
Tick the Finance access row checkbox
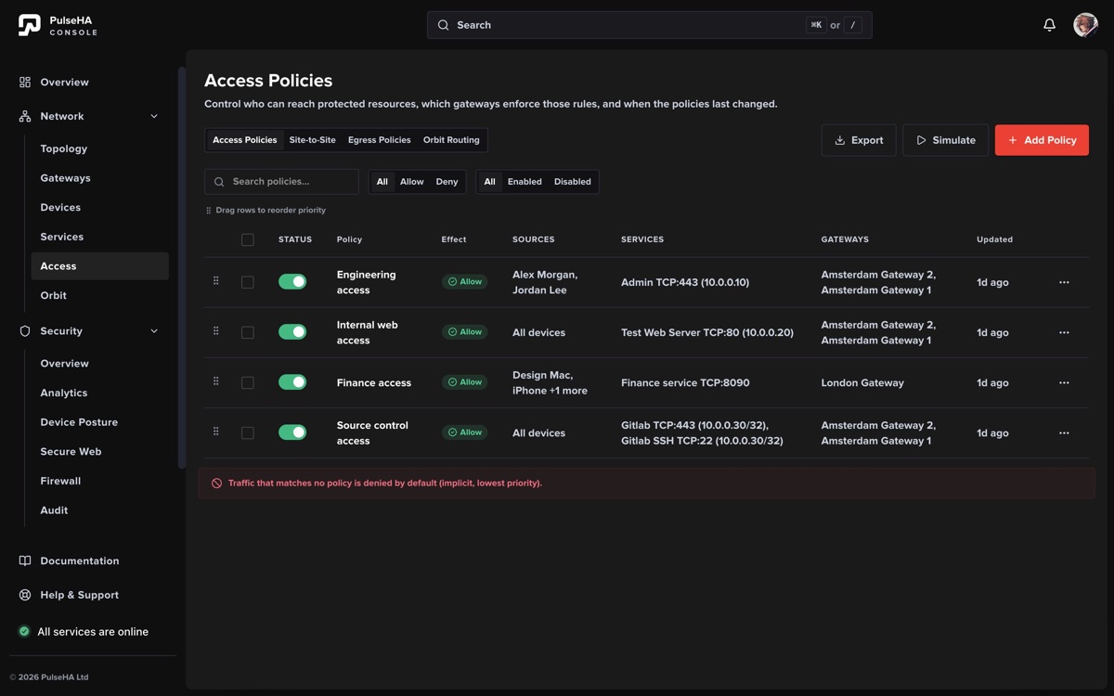(248, 382)
